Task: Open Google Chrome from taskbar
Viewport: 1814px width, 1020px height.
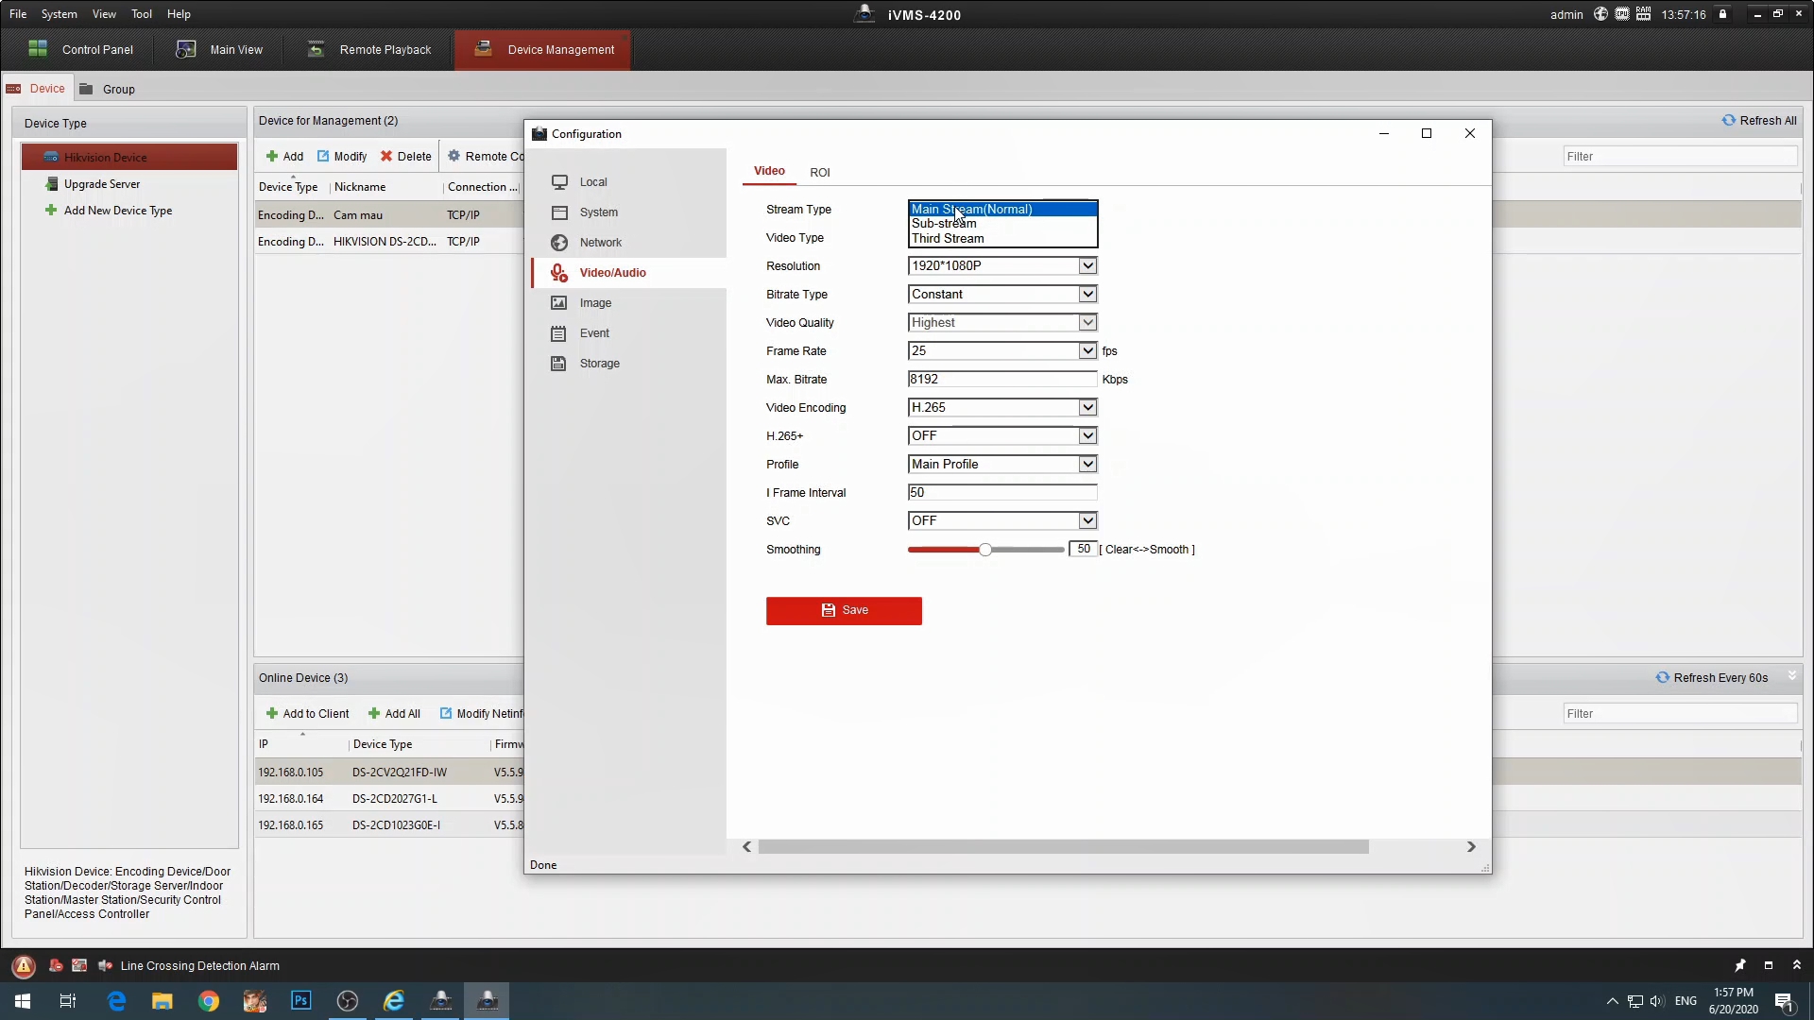Action: pos(209,1001)
